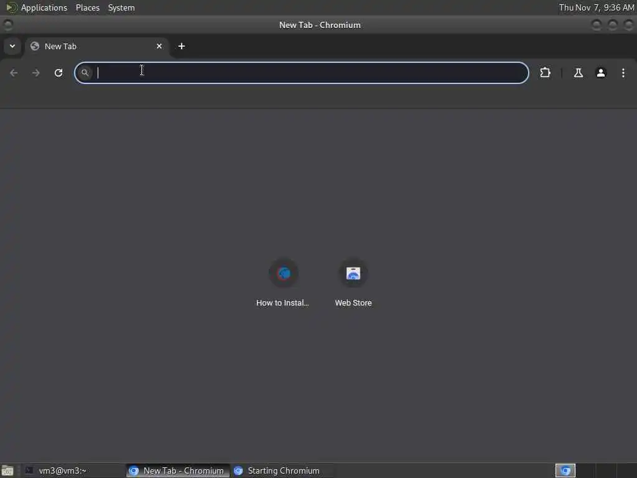Select New Tab - Chromium taskbar entry

pos(177,471)
